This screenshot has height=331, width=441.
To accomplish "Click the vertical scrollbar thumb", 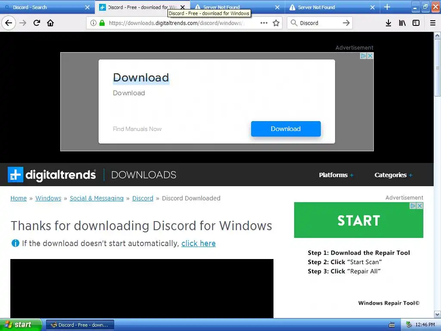I will click(438, 68).
